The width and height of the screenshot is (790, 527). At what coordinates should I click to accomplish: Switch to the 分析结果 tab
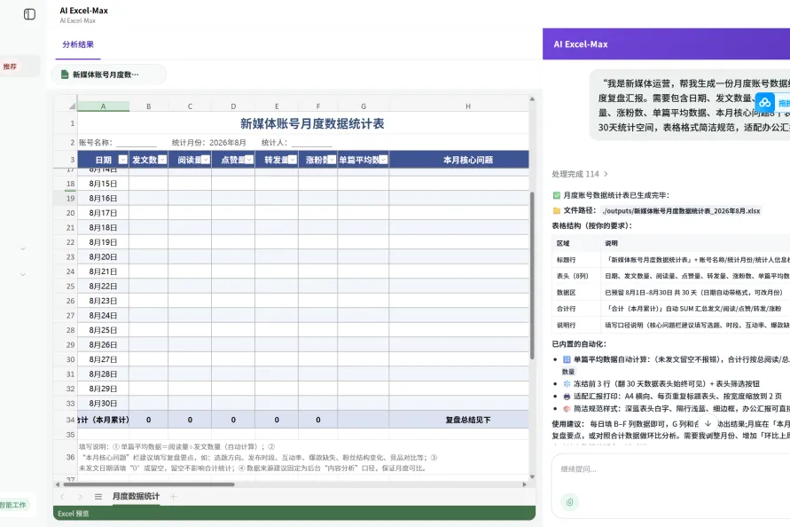point(78,44)
